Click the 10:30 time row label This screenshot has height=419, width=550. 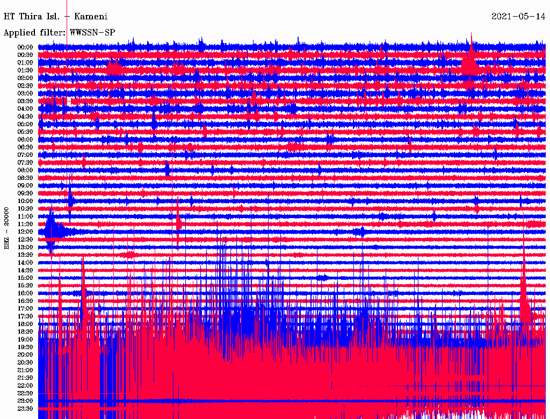coord(25,208)
